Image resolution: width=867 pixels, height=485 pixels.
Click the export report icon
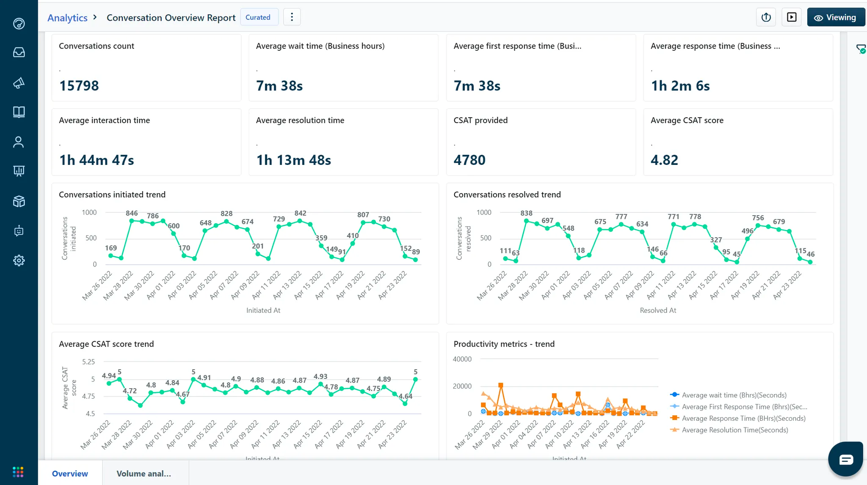[766, 17]
